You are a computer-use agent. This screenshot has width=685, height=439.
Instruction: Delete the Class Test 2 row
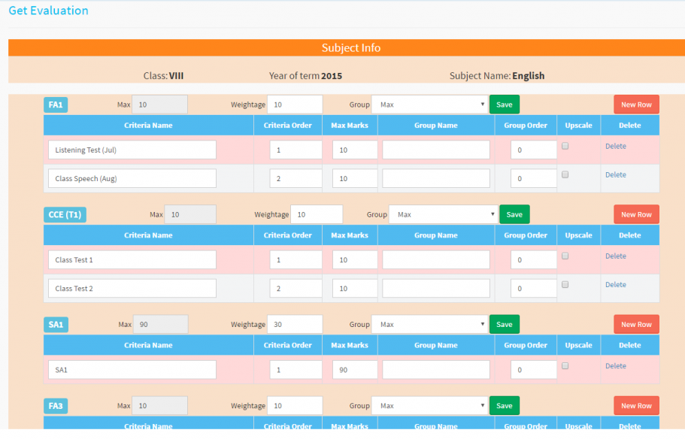point(615,285)
